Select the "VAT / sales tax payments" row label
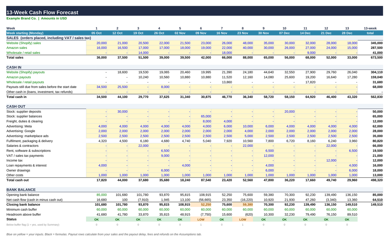This screenshot has width=389, height=242. click(25, 156)
